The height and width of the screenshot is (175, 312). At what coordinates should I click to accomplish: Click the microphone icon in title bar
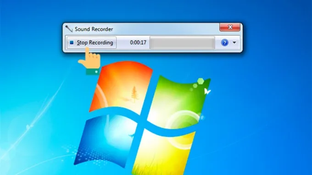pyautogui.click(x=69, y=29)
